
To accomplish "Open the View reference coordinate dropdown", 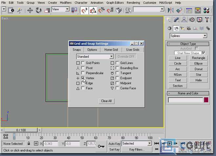I will click(x=67, y=9).
